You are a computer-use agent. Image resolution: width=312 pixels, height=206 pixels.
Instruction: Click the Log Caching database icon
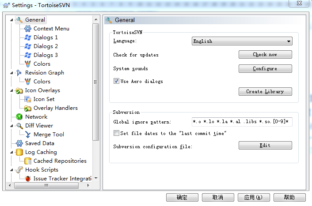(19, 152)
